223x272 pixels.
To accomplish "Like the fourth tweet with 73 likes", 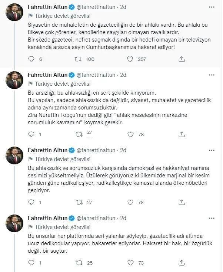I will [130, 263].
